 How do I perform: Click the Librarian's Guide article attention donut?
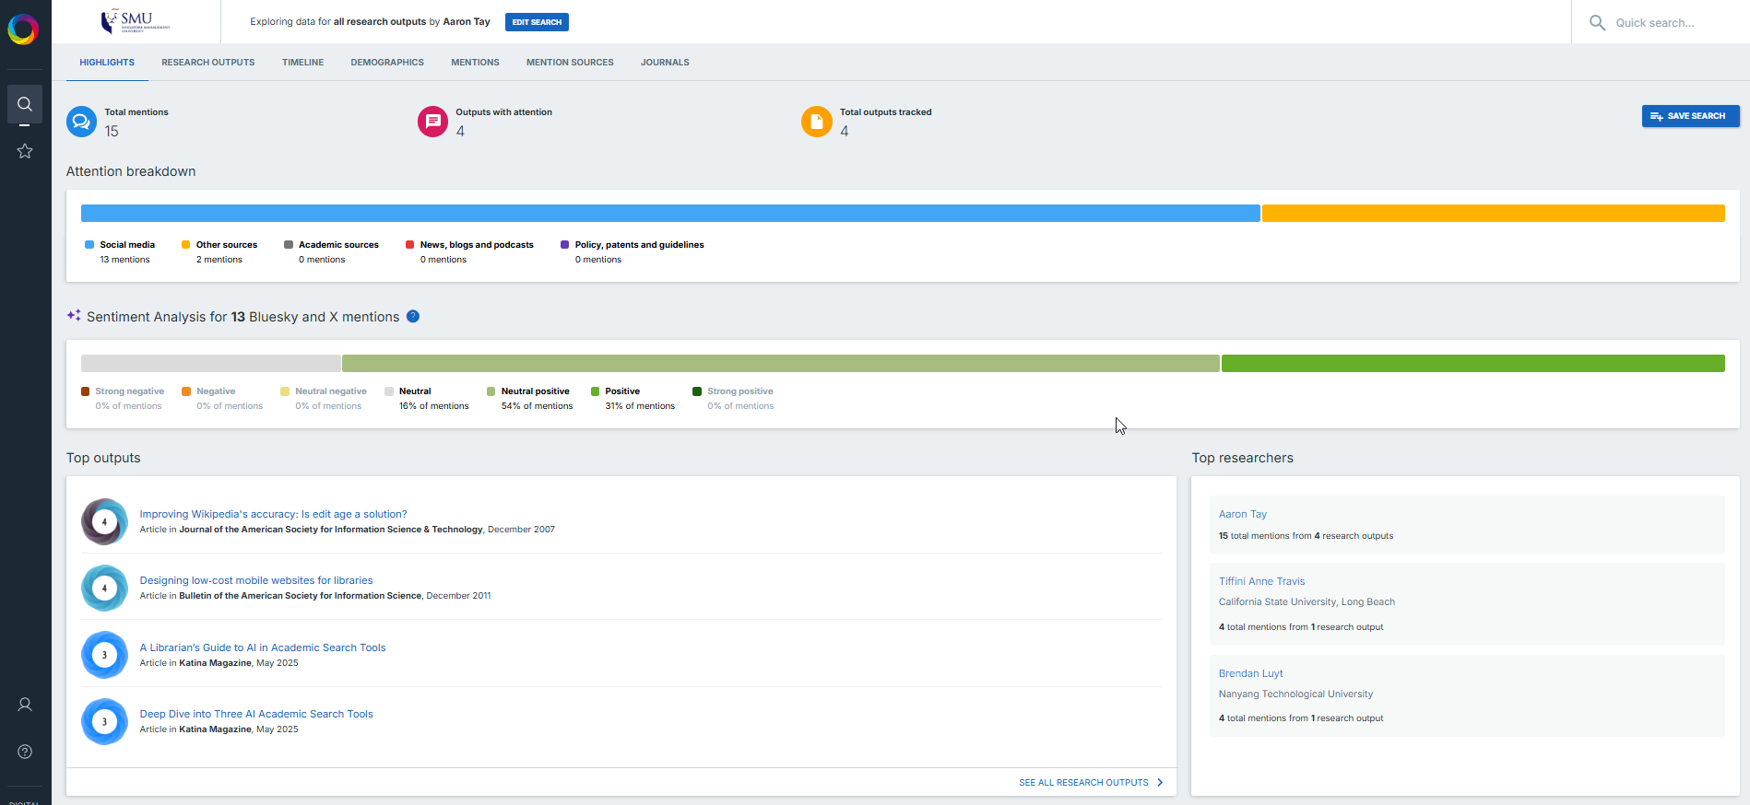point(104,655)
